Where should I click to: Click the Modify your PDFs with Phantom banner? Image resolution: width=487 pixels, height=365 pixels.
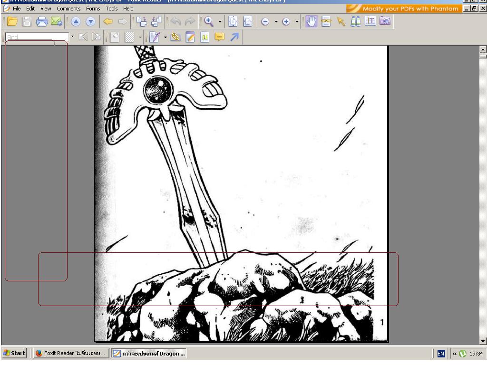[403, 9]
